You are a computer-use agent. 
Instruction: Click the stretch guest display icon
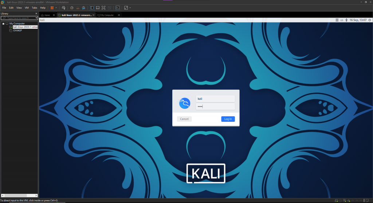(x=126, y=8)
